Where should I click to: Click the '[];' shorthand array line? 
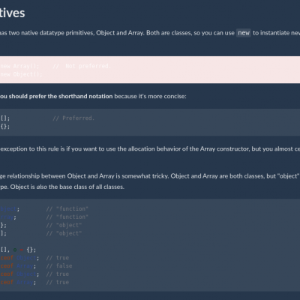click(x=5, y=118)
